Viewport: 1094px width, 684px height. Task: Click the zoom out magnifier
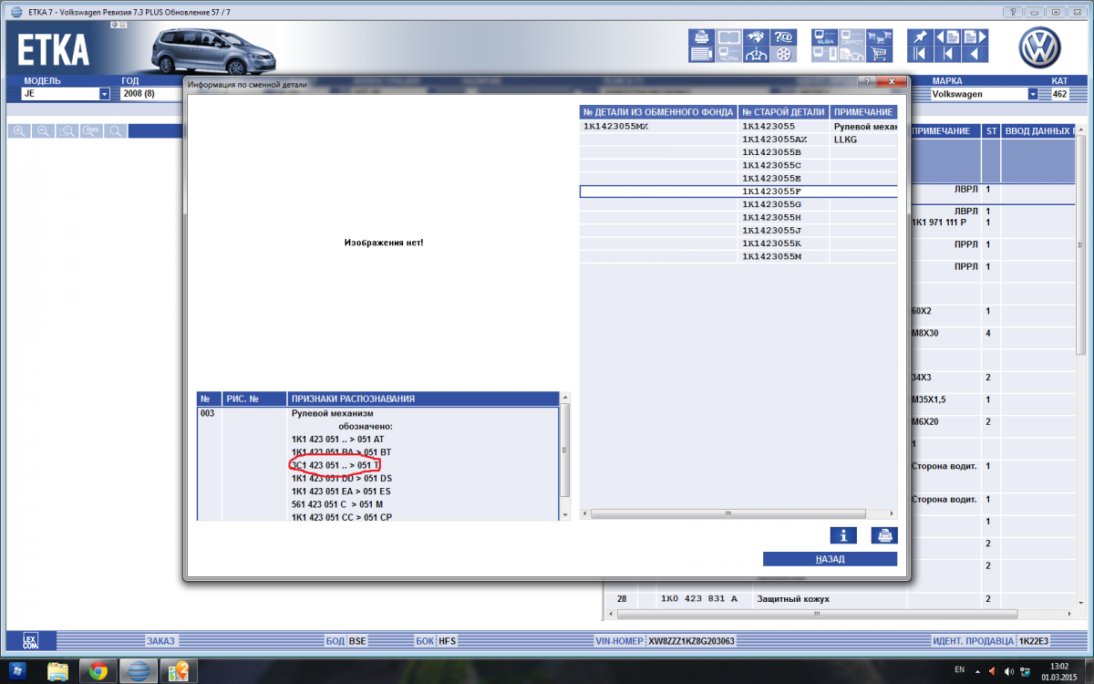(43, 131)
